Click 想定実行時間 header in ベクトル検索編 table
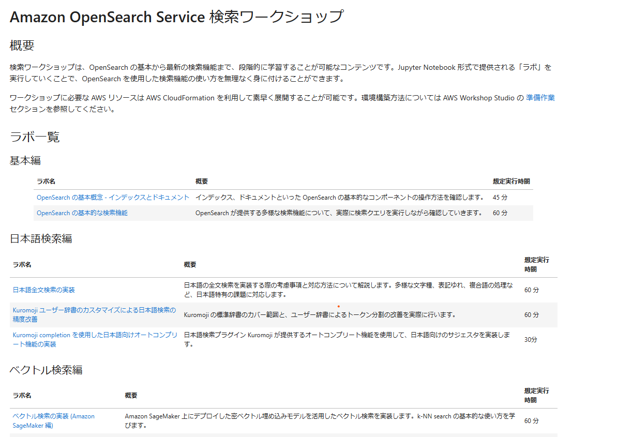Image resolution: width=617 pixels, height=437 pixels. click(537, 395)
